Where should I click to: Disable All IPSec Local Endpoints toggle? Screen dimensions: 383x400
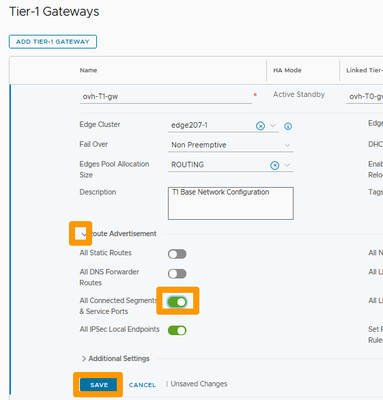[x=177, y=330]
